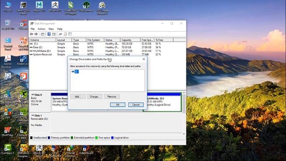Open the File menu in Disk Management
The image size is (286, 161).
pos(33,29)
